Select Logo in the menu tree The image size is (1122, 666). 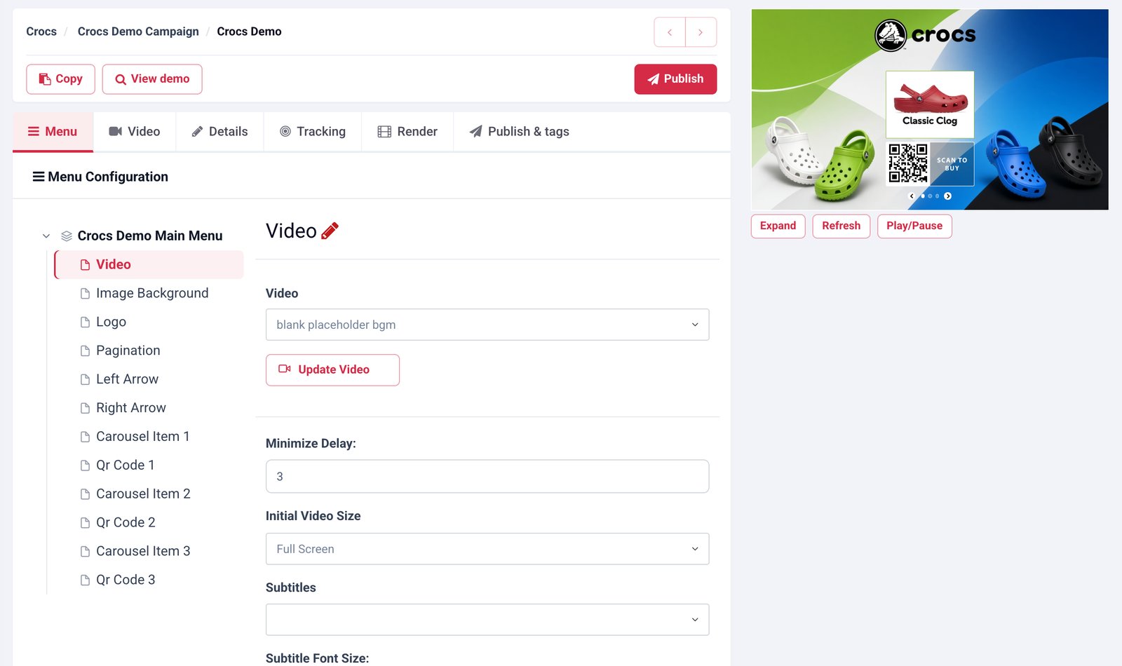pyautogui.click(x=111, y=322)
